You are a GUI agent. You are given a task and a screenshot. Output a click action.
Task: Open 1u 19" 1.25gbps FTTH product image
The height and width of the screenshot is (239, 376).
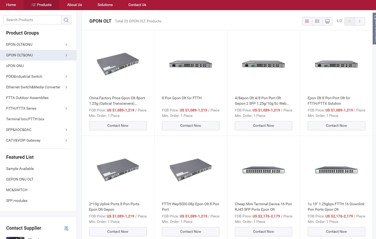tap(336, 170)
